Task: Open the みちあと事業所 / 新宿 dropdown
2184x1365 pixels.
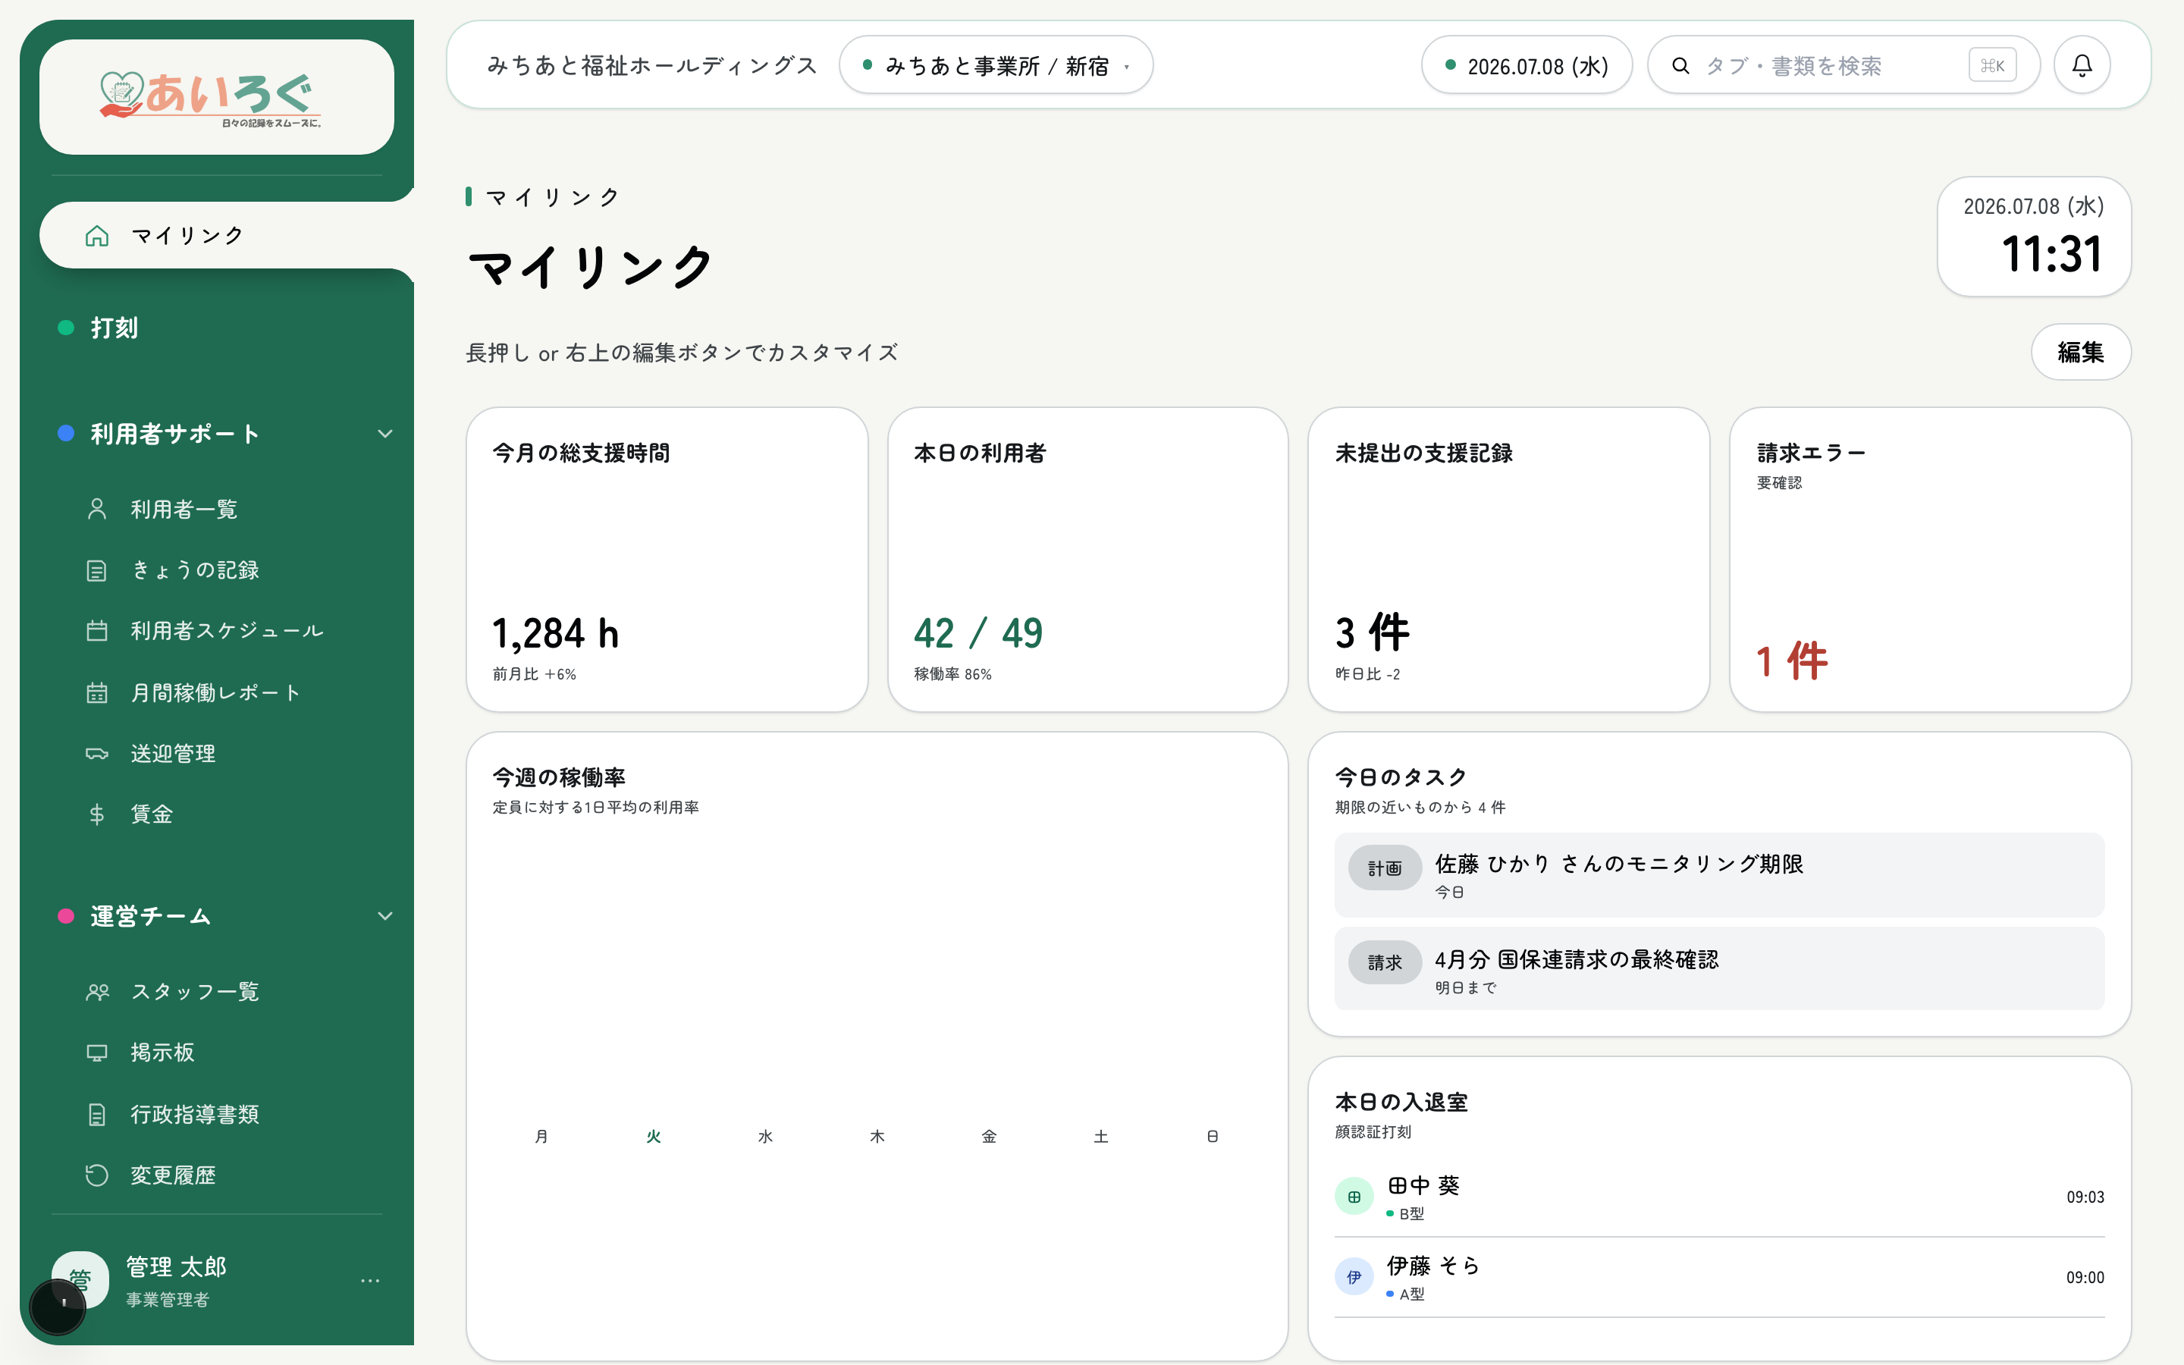Action: 996,65
